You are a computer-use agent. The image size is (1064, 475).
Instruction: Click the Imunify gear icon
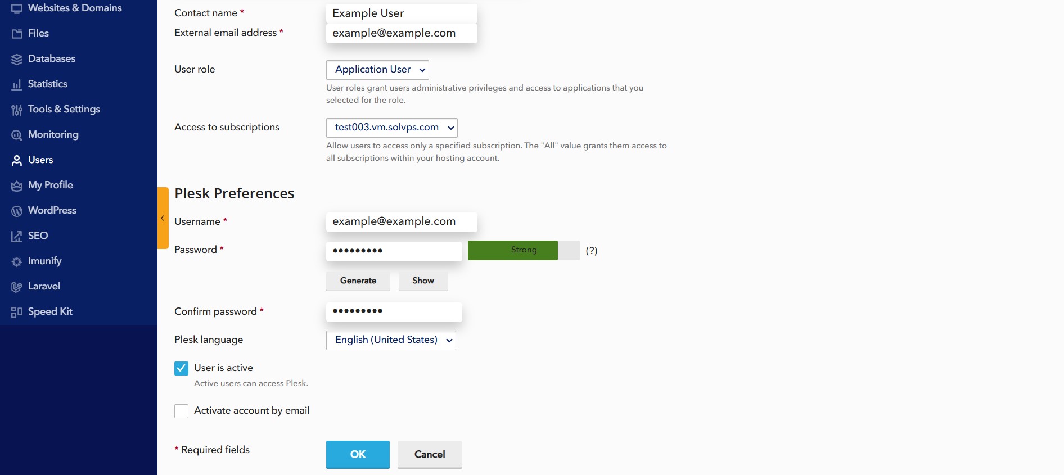coord(17,261)
